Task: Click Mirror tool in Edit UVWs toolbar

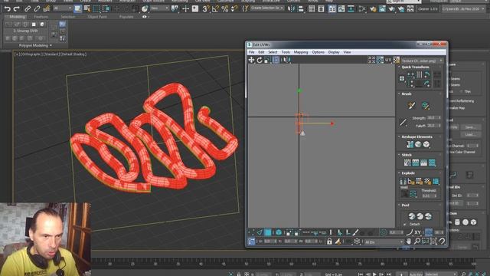Action: 288,60
